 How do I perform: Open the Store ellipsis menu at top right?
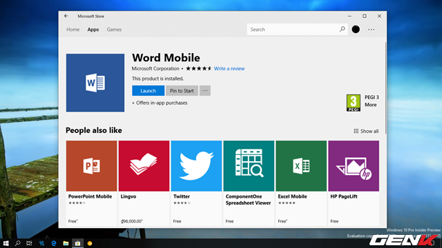click(372, 29)
